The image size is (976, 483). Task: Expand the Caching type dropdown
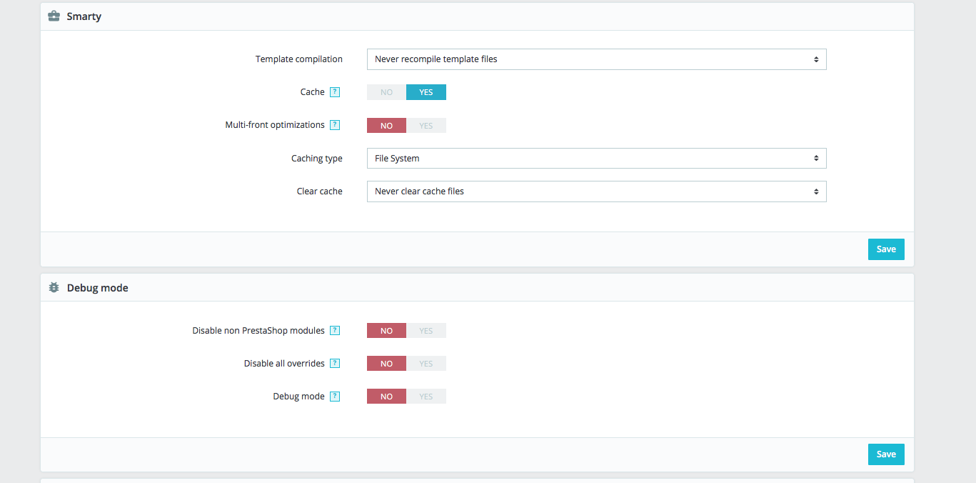click(596, 159)
